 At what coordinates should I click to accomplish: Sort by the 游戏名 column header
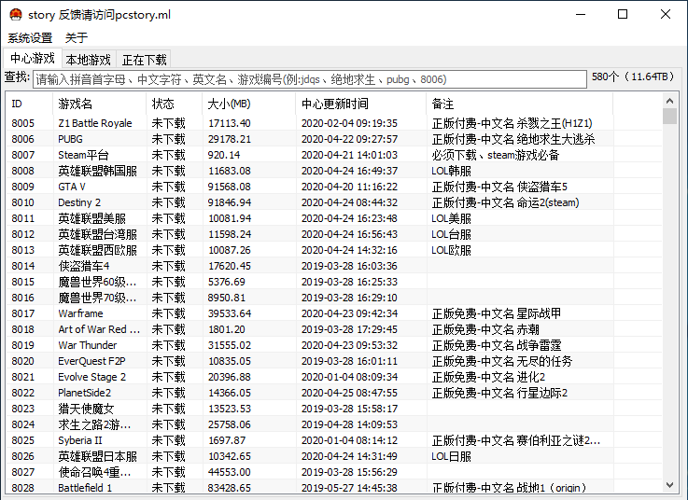tap(100, 104)
